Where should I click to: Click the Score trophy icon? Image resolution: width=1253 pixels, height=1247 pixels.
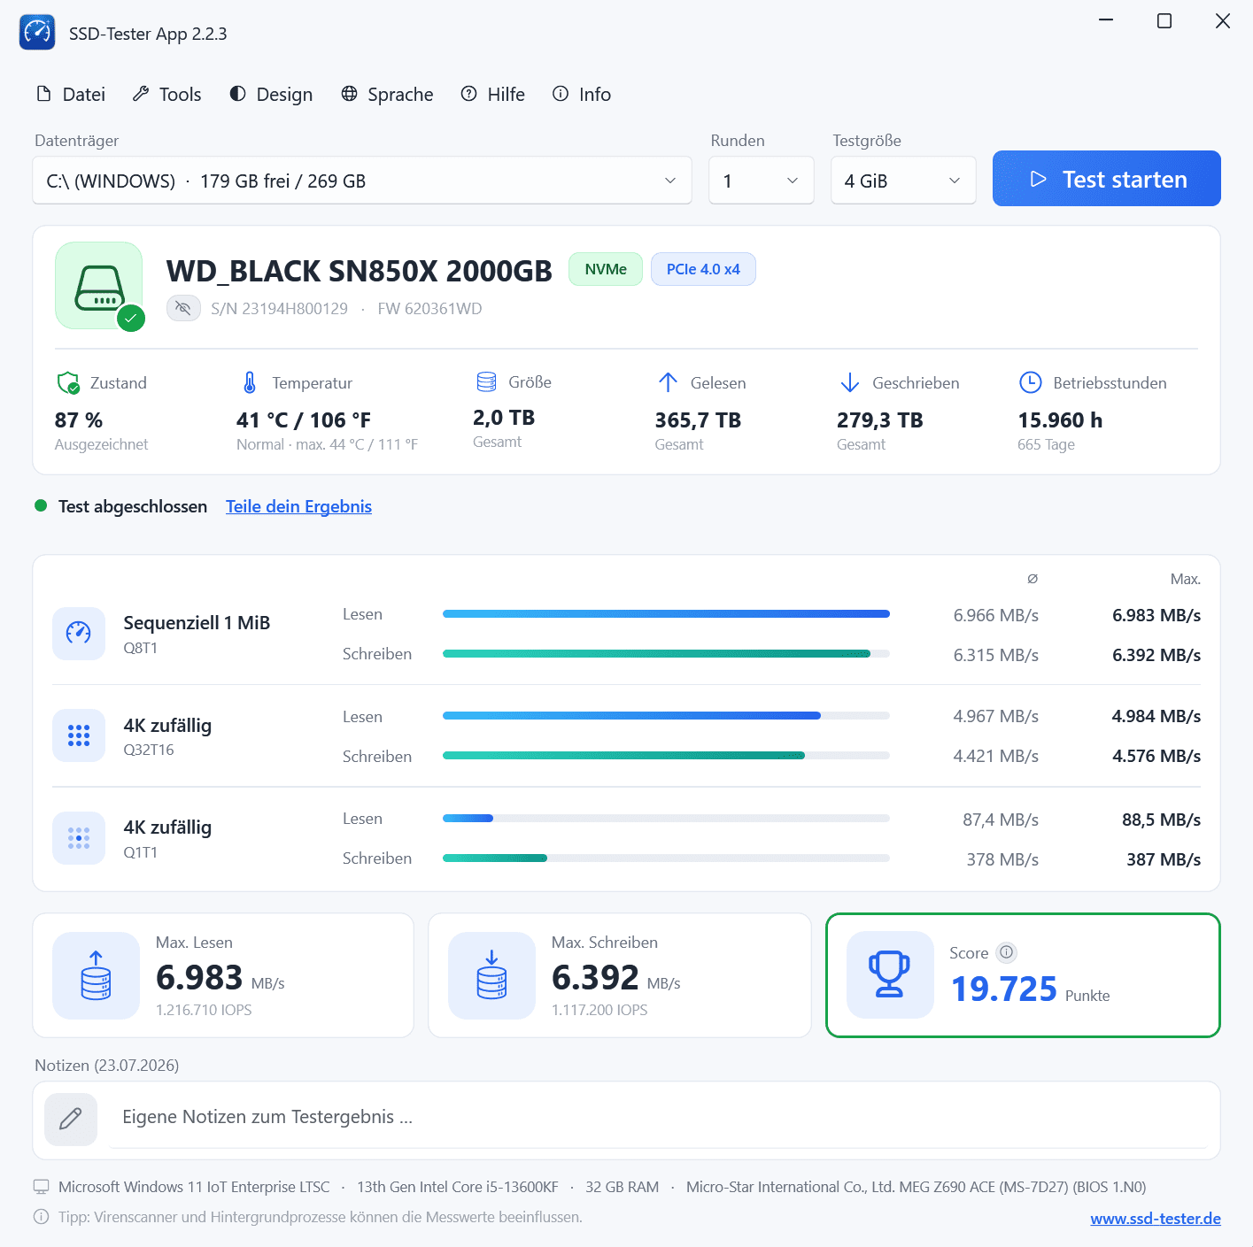tap(890, 974)
